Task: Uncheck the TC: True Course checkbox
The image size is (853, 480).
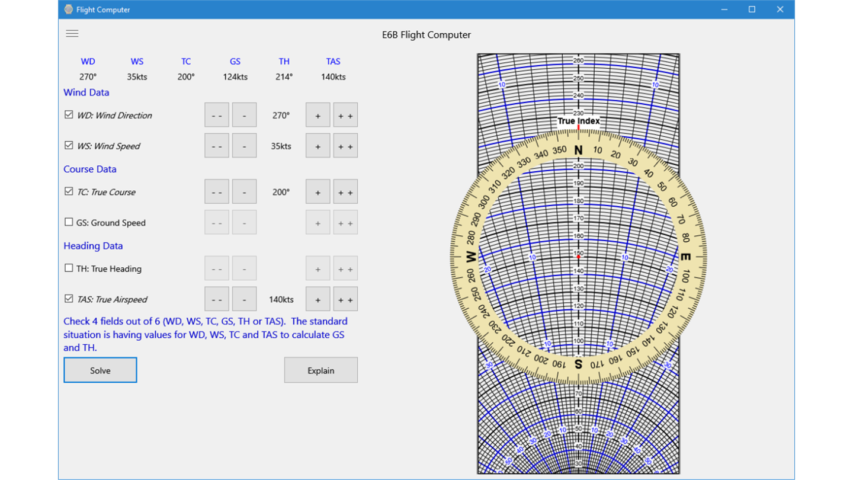Action: click(x=69, y=191)
